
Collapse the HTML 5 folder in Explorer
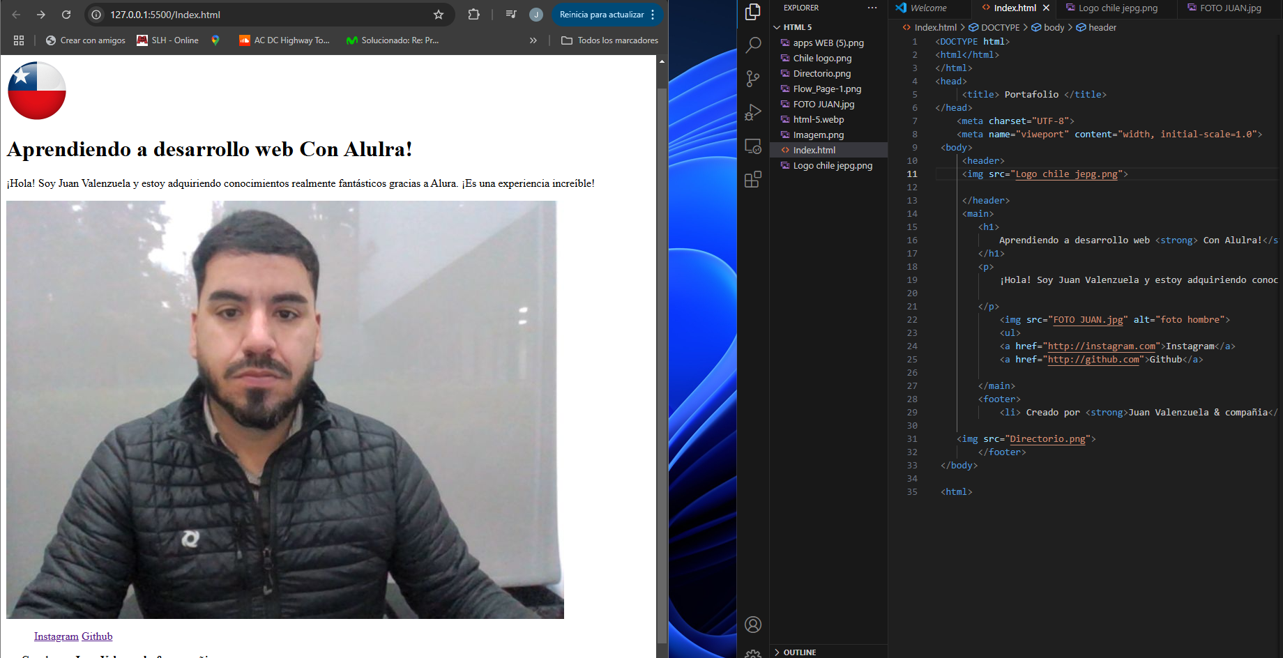click(829, 27)
